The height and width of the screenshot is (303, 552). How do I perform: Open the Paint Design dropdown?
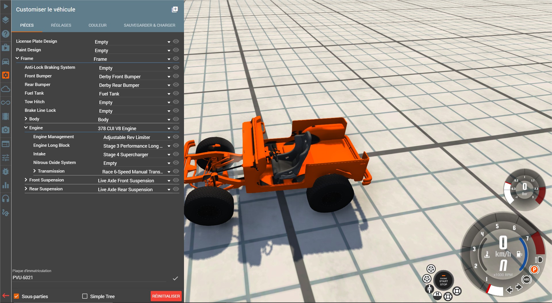click(133, 50)
